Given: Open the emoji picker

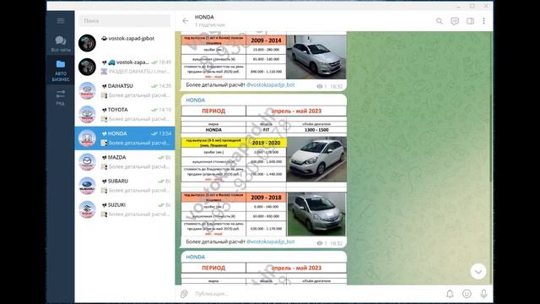Looking at the screenshot, I should 467,294.
